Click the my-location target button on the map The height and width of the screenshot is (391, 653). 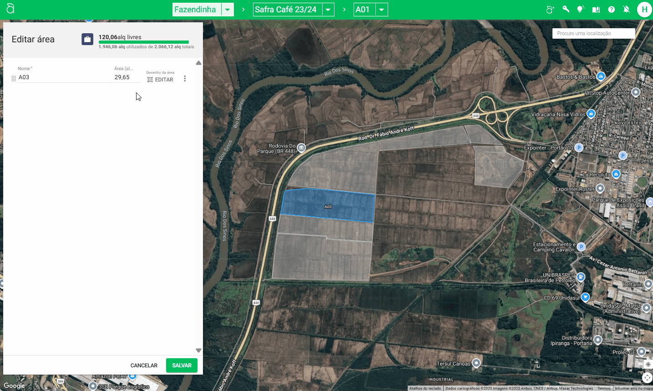647,364
